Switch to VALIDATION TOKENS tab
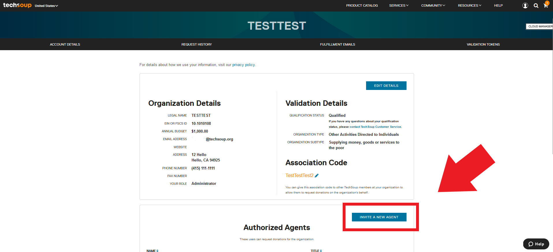 point(483,44)
